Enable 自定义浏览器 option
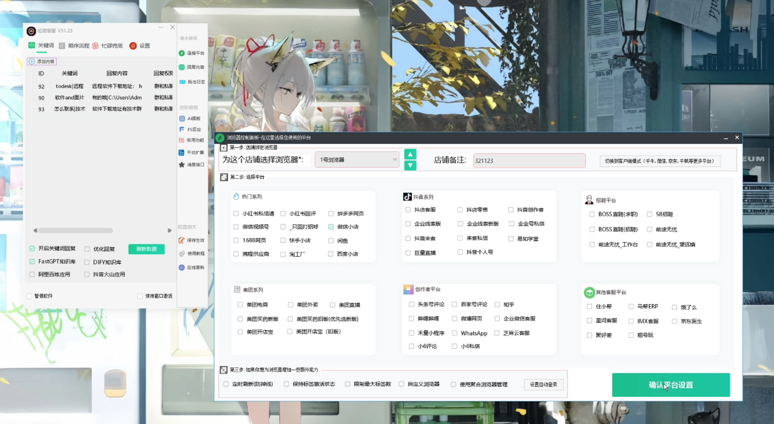Viewport: 774px width, 424px height. point(402,384)
